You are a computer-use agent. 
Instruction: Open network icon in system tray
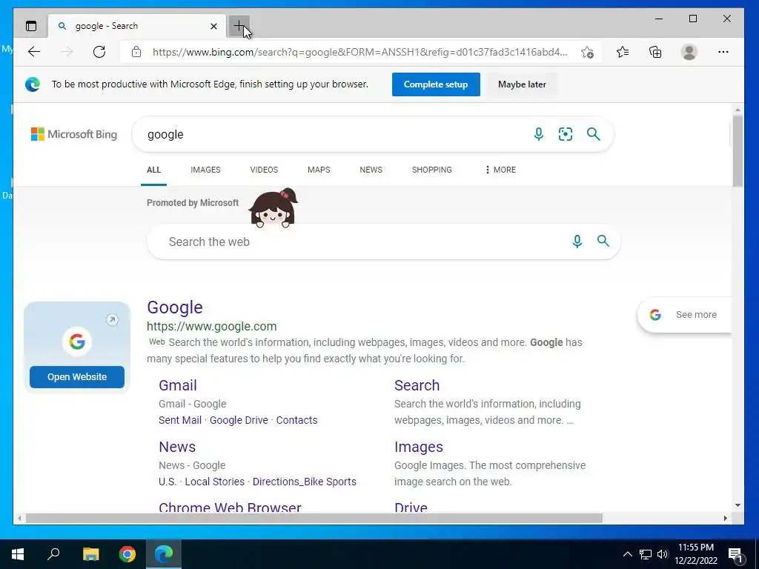click(x=646, y=554)
